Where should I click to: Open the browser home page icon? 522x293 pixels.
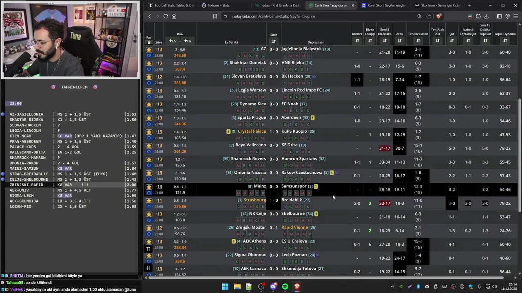(x=174, y=16)
